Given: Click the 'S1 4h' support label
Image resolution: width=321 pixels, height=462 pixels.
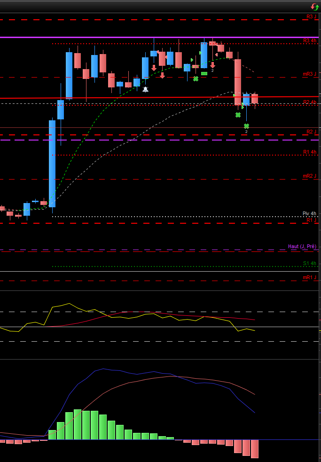Looking at the screenshot, I should [x=310, y=263].
